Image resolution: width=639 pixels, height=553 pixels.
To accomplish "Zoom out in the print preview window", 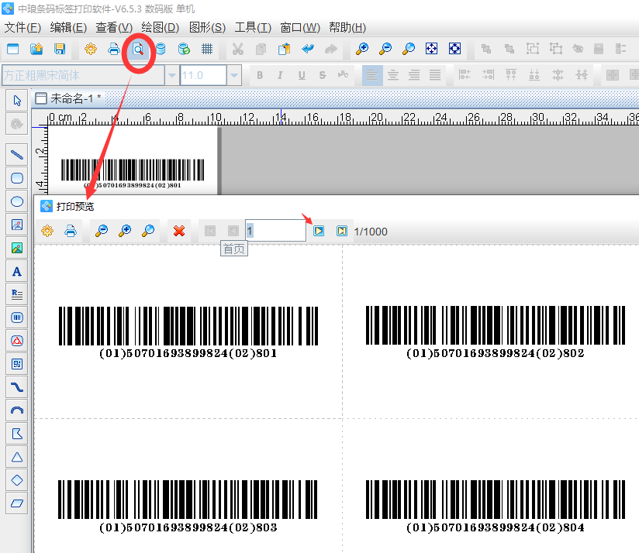I will 101,231.
